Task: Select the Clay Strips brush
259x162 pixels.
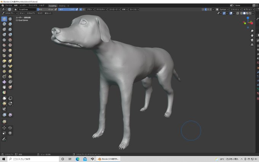Action: pyautogui.click(x=10, y=24)
